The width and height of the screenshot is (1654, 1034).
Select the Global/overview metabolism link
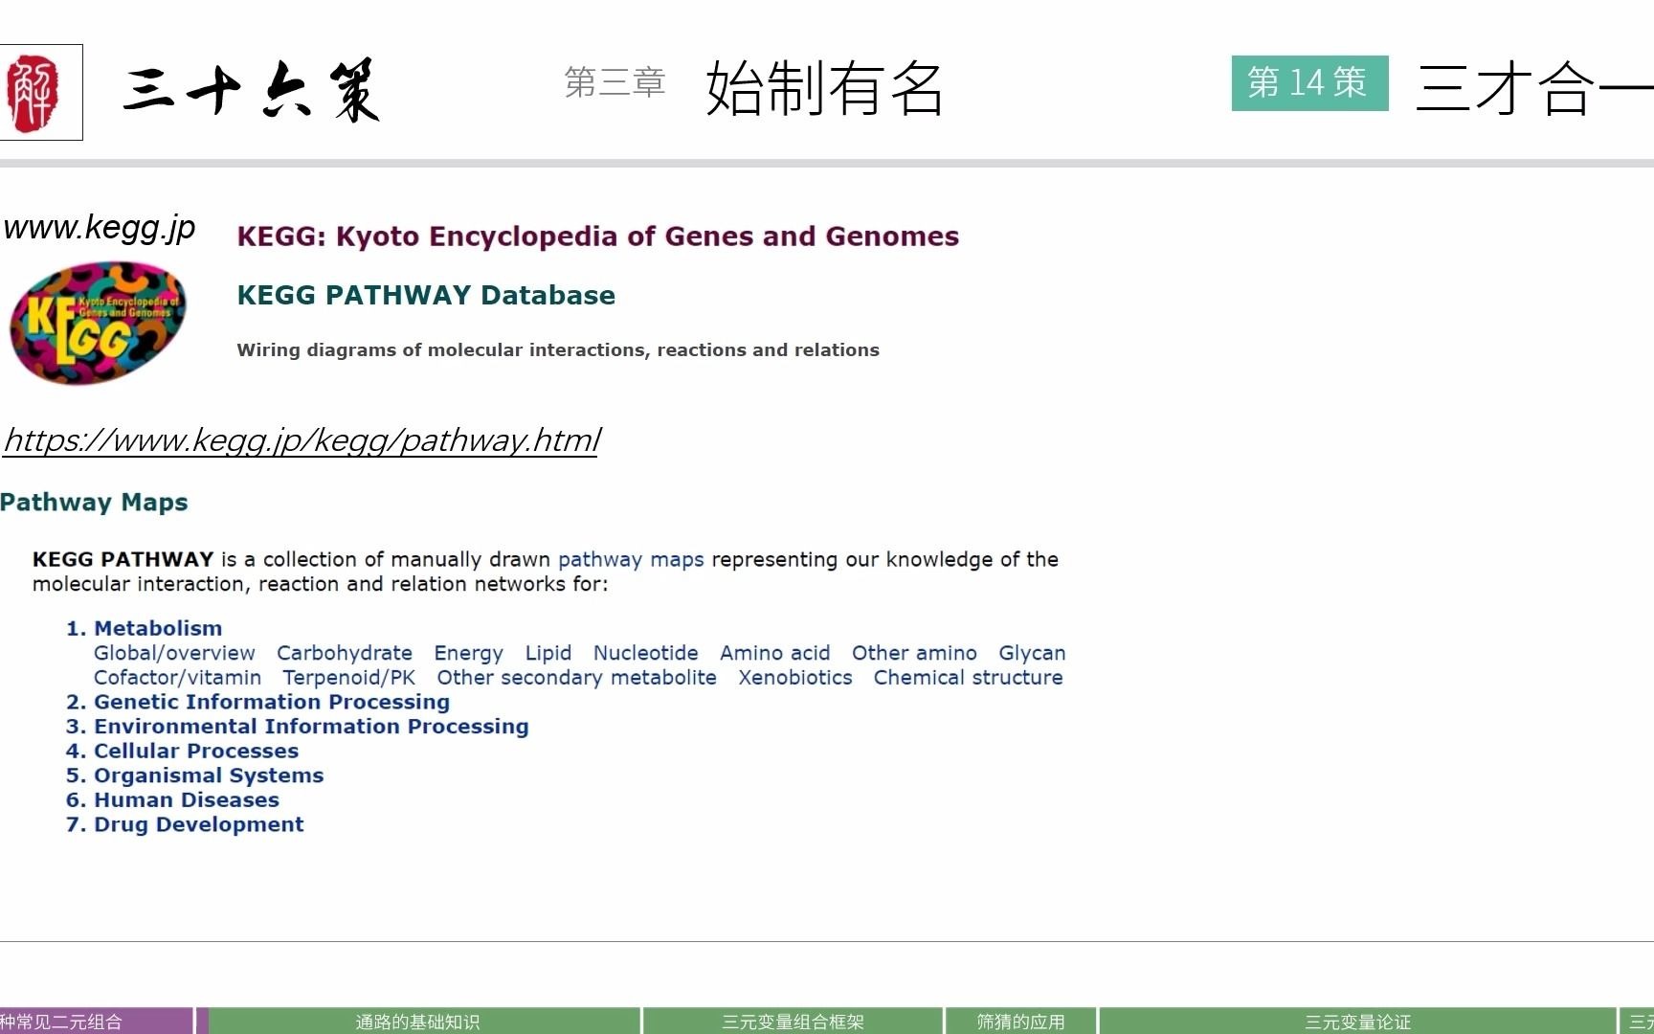tap(174, 653)
